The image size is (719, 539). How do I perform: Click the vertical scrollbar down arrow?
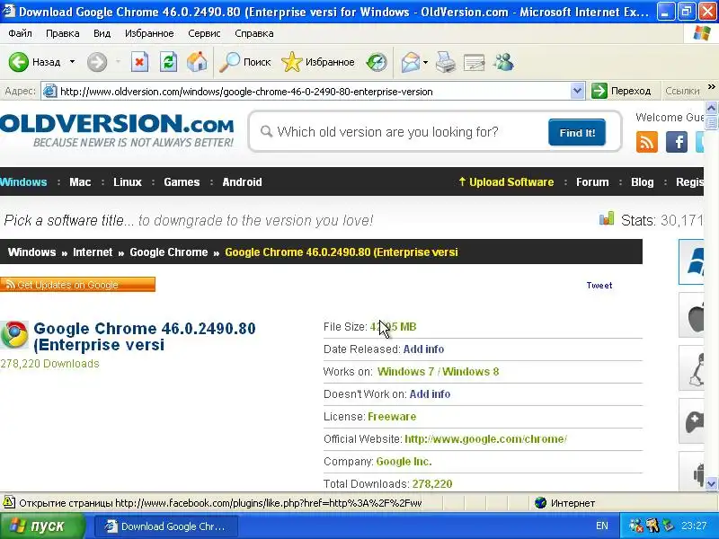pos(711,483)
